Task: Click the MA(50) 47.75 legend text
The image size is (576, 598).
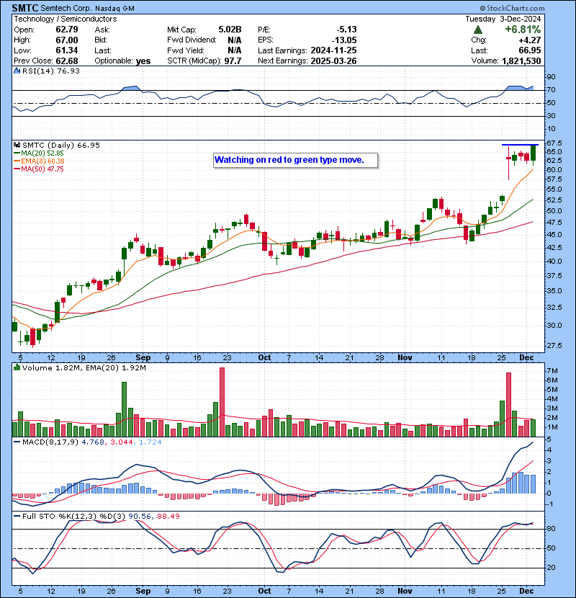Action: (x=42, y=169)
